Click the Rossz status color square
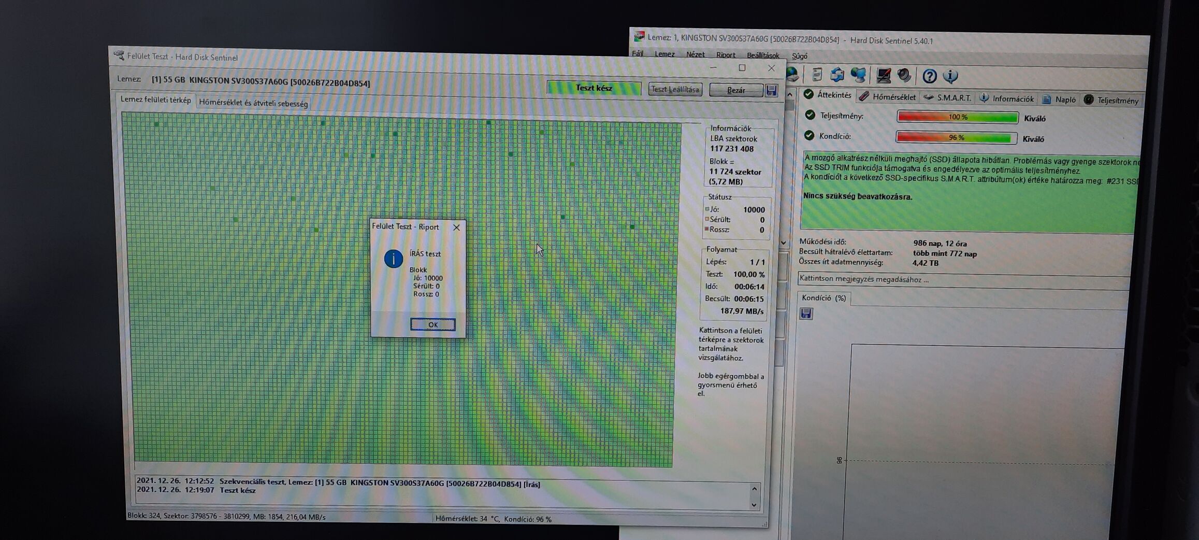Image resolution: width=1199 pixels, height=540 pixels. [x=706, y=229]
